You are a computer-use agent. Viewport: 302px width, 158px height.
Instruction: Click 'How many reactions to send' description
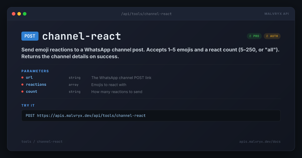pyautogui.click(x=117, y=92)
